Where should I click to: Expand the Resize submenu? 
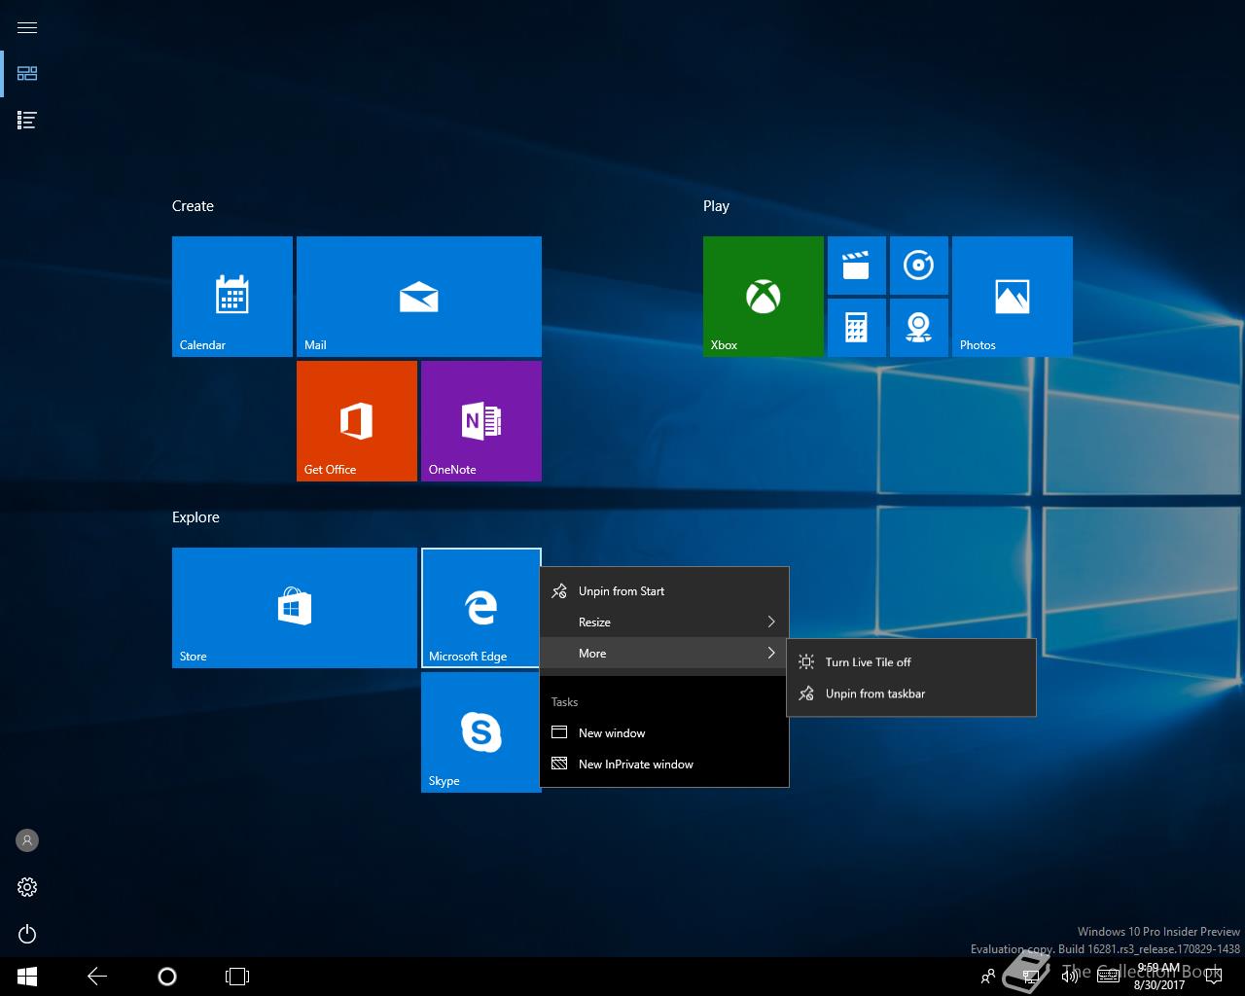[664, 622]
